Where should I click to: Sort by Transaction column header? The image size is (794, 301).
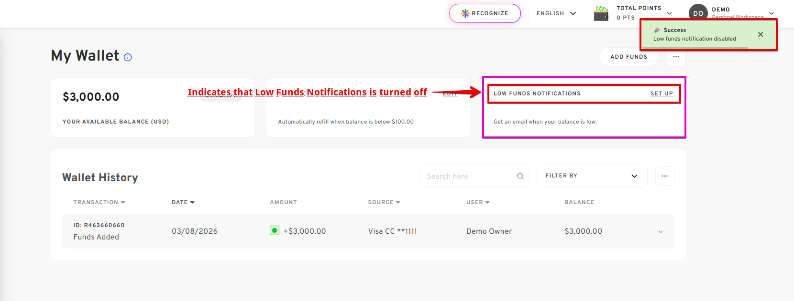99,202
